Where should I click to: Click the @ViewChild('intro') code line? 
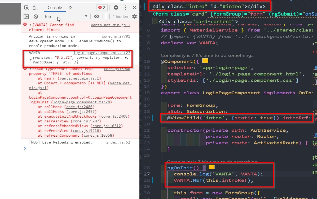[x=239, y=118]
